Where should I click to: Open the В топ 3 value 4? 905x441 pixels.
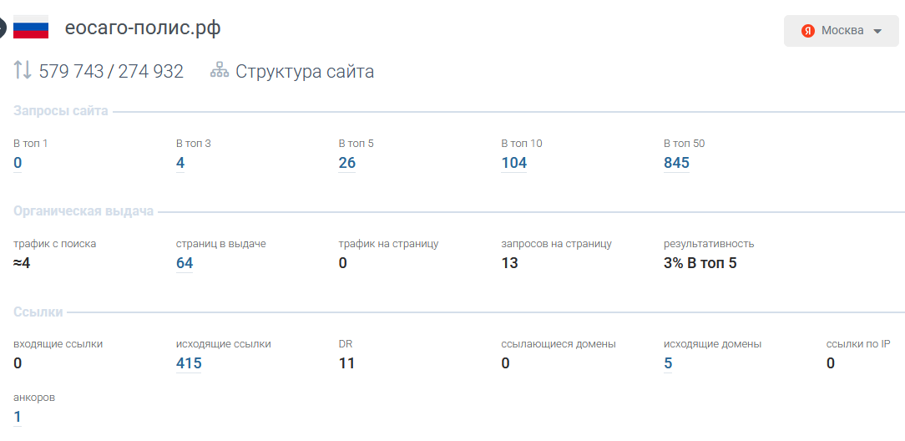tap(180, 163)
